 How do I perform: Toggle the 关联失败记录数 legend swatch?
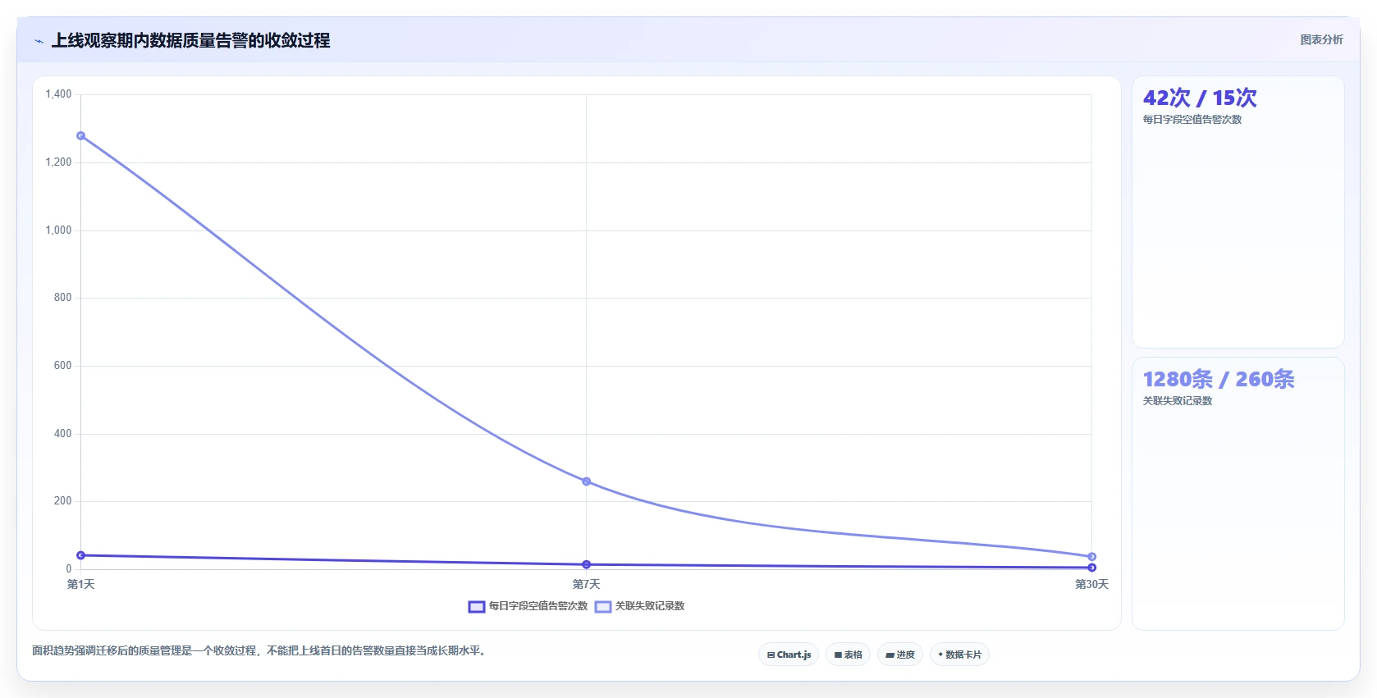(x=603, y=607)
